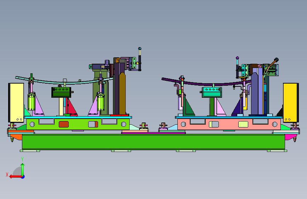Select the large green base beam
Image resolution: width=307 pixels, height=199 pixels.
coord(153,142)
